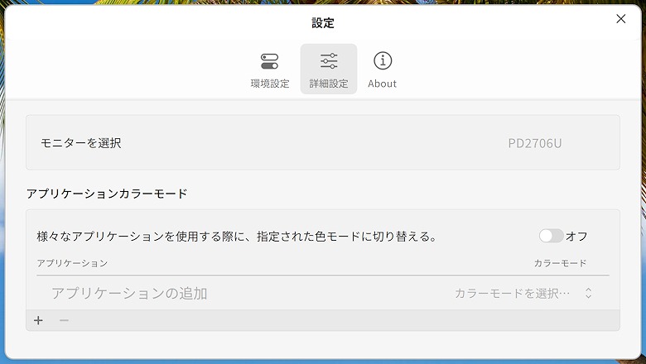Click the 詳細設定 sliders icon
The width and height of the screenshot is (646, 364).
coord(329,61)
